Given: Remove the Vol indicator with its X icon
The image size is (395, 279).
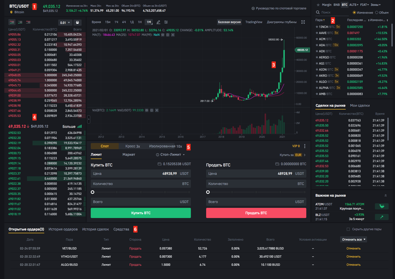Looking at the screenshot, I should pyautogui.click(x=157, y=110).
